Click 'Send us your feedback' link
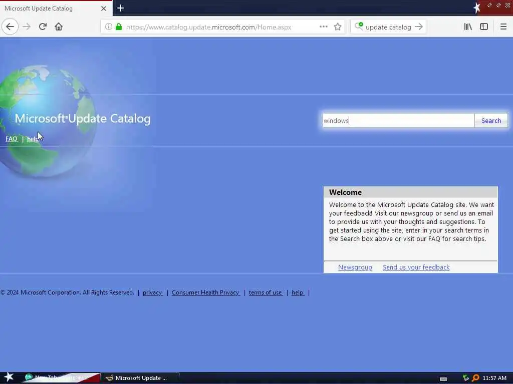The height and width of the screenshot is (384, 513). coord(416,267)
